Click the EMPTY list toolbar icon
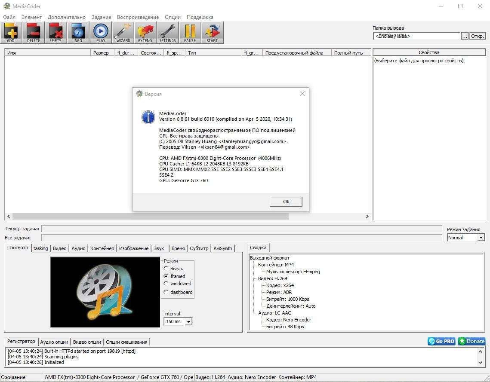The width and height of the screenshot is (490, 382). point(55,33)
